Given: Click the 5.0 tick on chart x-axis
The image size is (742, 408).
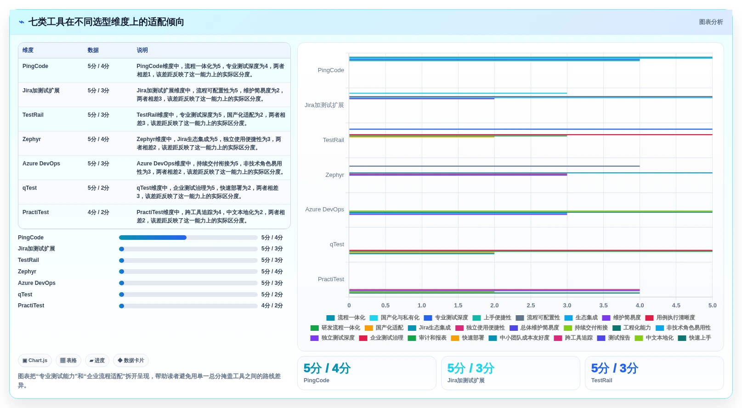Looking at the screenshot, I should coord(712,306).
